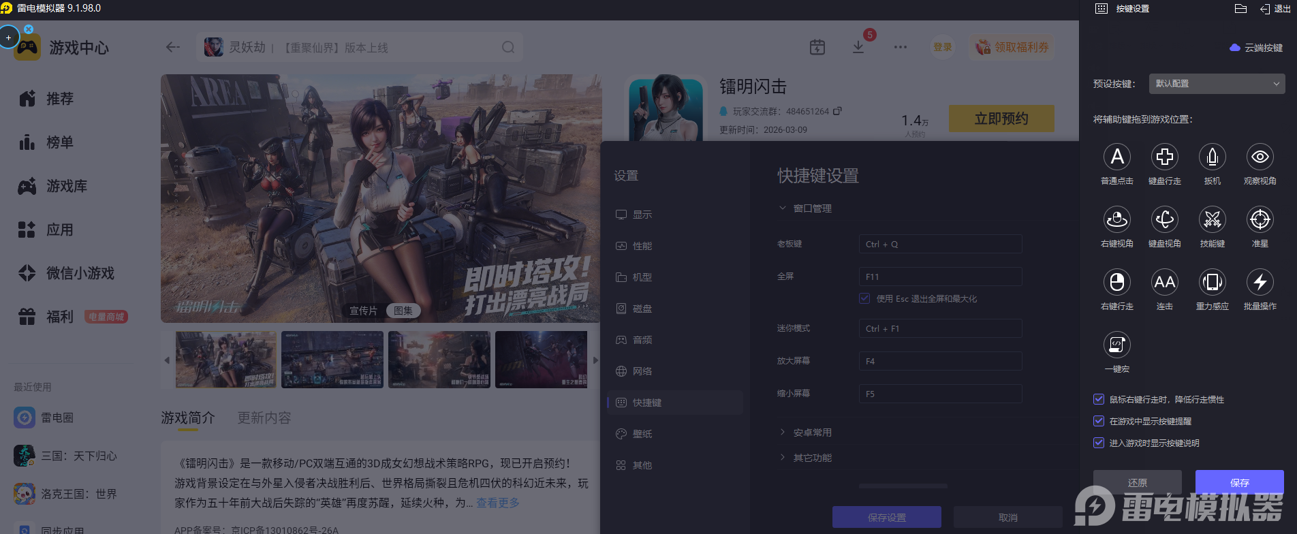Uncheck 在游戏中显示按键提醒 option
This screenshot has width=1297, height=534.
point(1099,421)
